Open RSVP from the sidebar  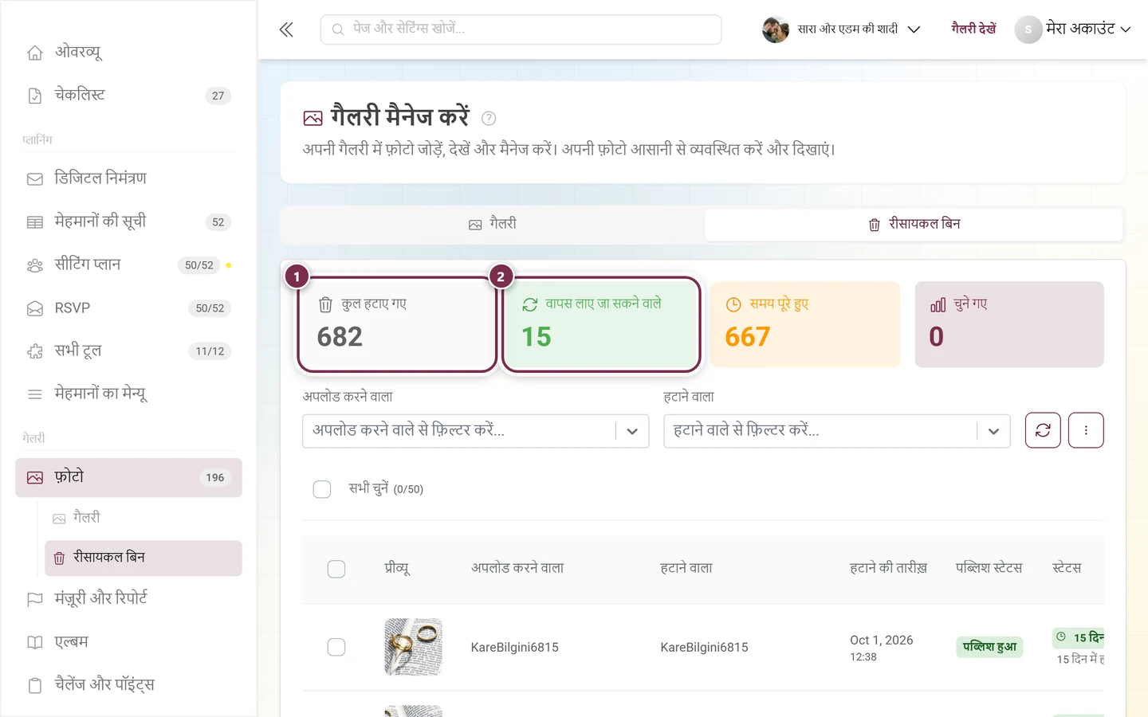[128, 308]
